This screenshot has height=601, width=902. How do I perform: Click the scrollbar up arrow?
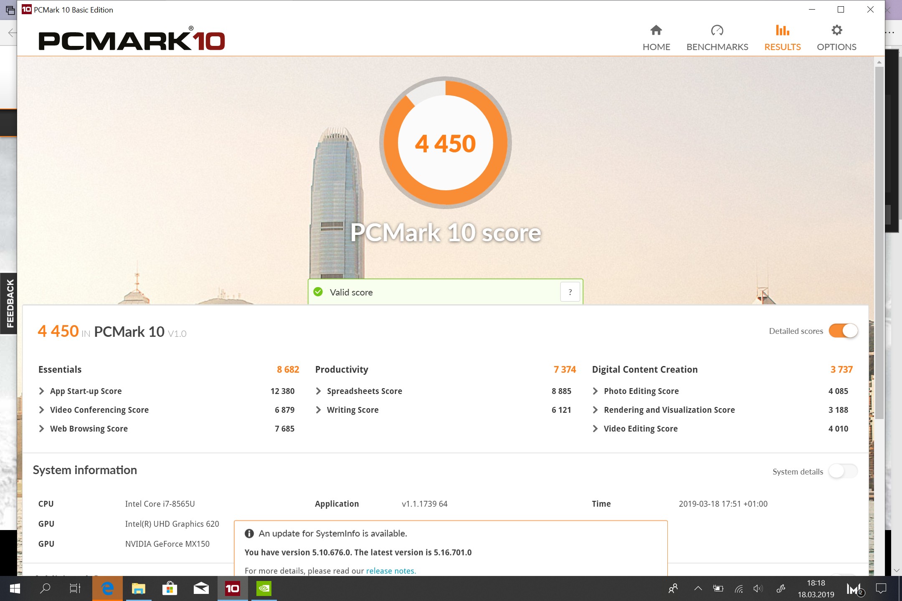point(879,62)
